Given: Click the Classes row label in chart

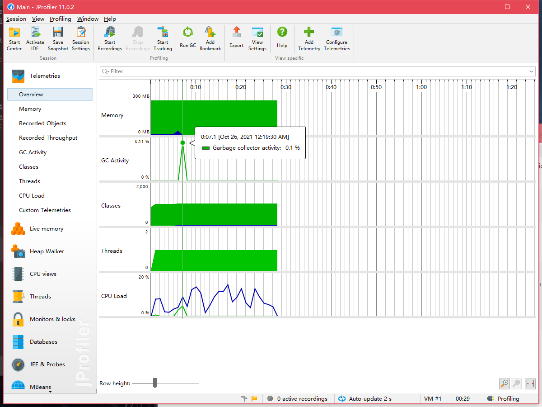Looking at the screenshot, I should (x=111, y=206).
